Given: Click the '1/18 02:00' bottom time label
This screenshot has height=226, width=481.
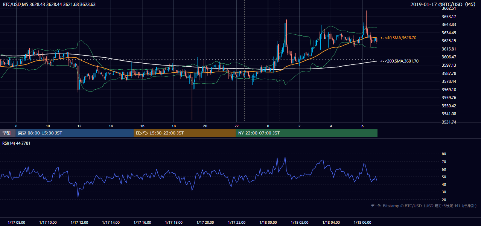Looking at the screenshot, I should coord(299,222).
